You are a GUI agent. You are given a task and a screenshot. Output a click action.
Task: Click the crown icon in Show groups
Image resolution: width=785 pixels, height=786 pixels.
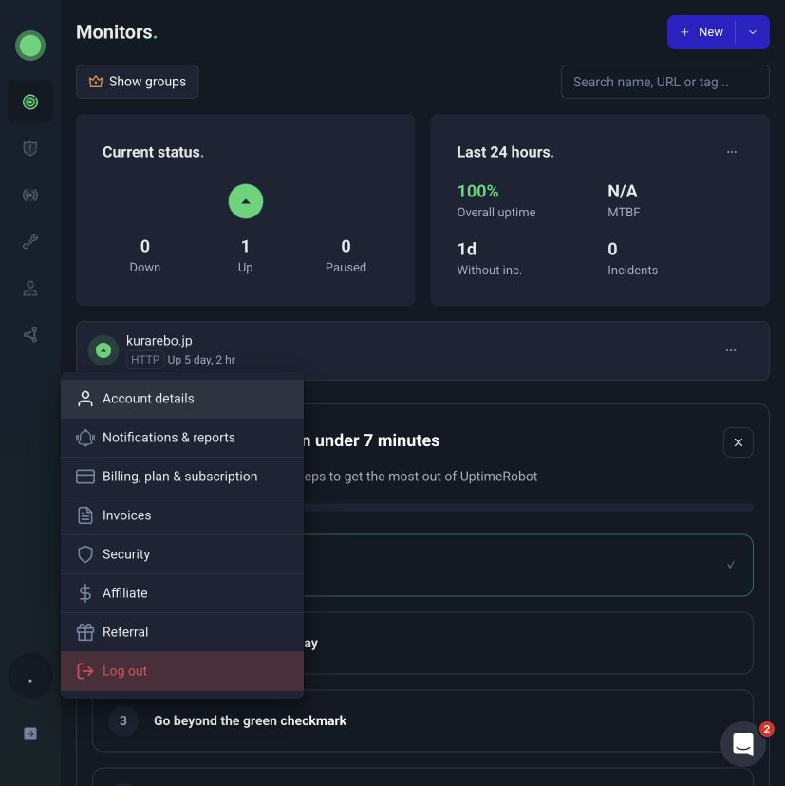click(96, 82)
